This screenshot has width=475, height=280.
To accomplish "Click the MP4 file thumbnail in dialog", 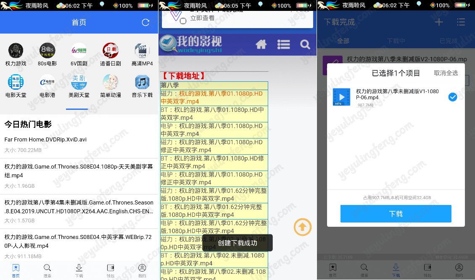I will click(x=341, y=97).
